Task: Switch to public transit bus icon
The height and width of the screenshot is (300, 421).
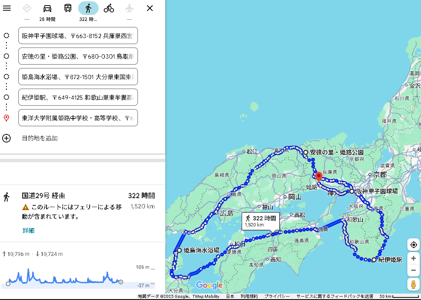Action: (68, 8)
